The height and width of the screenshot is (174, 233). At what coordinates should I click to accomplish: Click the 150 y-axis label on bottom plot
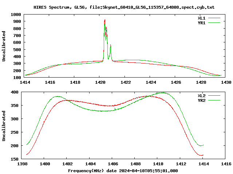click(x=15, y=159)
